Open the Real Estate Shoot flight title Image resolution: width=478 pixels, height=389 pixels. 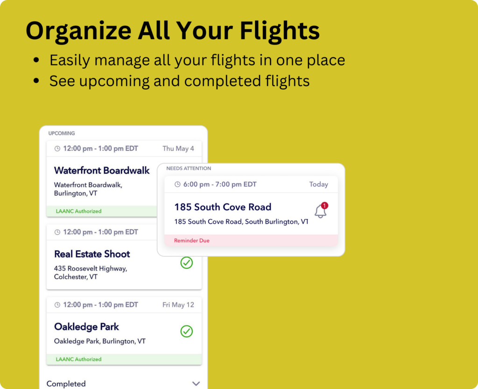(92, 254)
